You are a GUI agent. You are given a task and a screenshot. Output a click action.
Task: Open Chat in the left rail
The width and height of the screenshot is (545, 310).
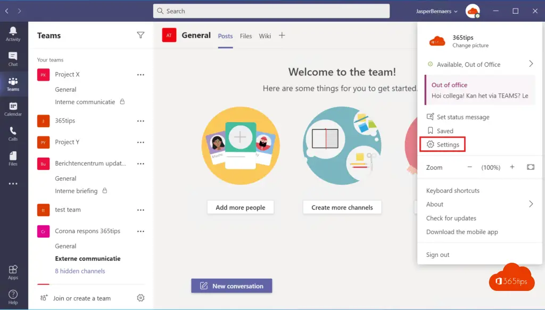click(13, 59)
